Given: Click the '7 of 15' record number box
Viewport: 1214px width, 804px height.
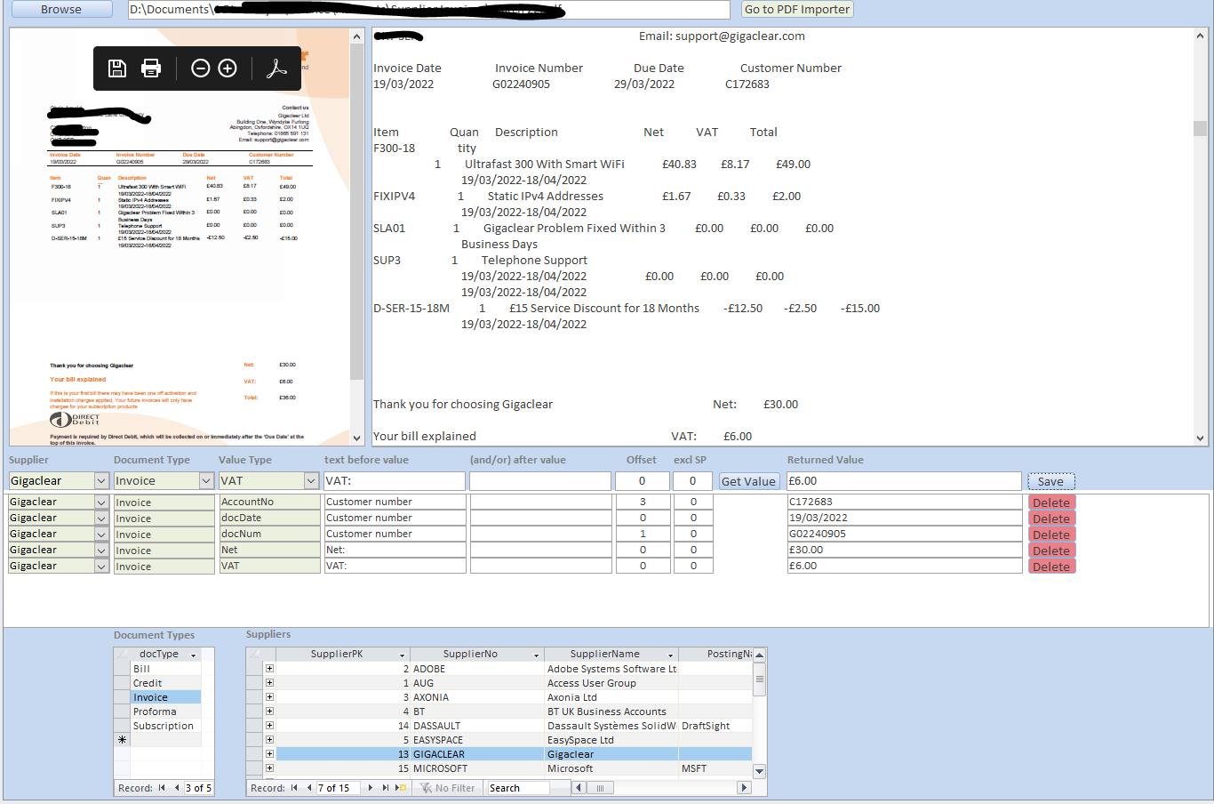Looking at the screenshot, I should (338, 788).
